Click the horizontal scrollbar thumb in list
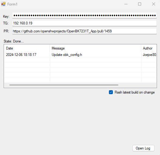This screenshot has width=160, height=155. (x=64, y=85)
